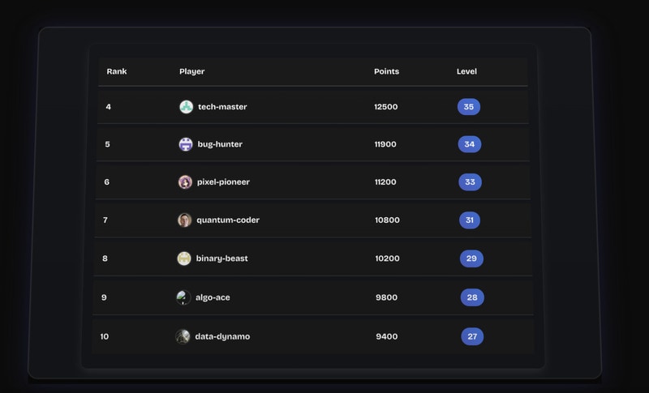Select the level 31 badge
Screen dimensions: 649x393
[470, 220]
